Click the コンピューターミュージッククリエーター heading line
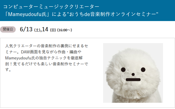Viewport: 175px width, 109px height. click(x=51, y=7)
